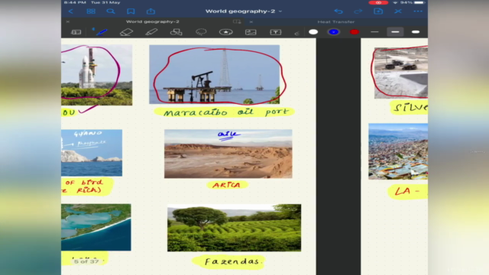Select the Eraser tool
The image size is (489, 275).
click(126, 32)
